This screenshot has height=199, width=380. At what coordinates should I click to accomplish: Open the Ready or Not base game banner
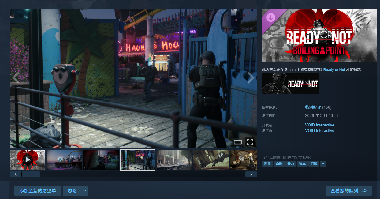(290, 84)
